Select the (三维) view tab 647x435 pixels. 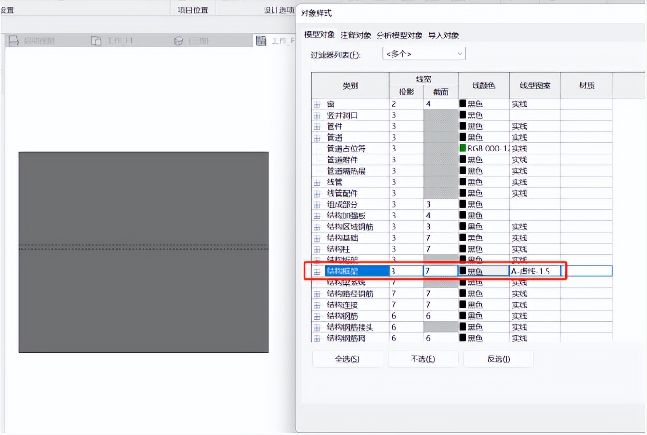click(199, 41)
